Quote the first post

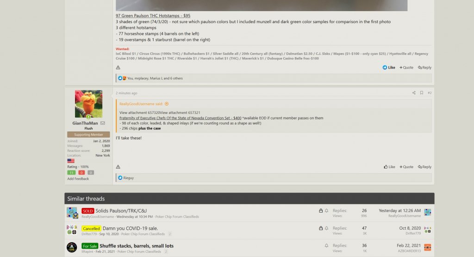coord(406,68)
